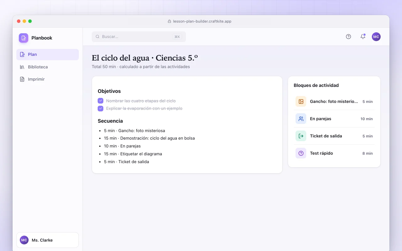Click the Planbook logo icon
The image size is (402, 251).
[24, 38]
